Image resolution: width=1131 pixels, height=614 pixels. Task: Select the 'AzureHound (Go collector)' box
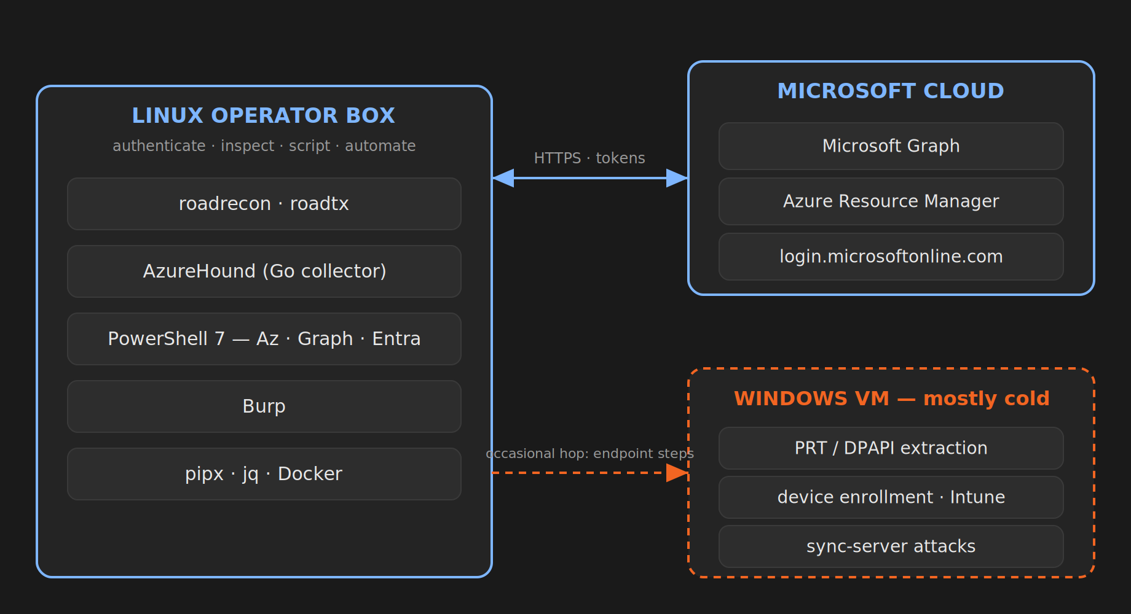264,271
